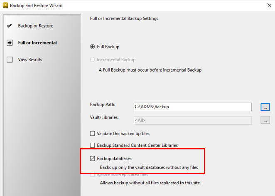
Task: Select the Full or Incremental step
Action: click(37, 43)
